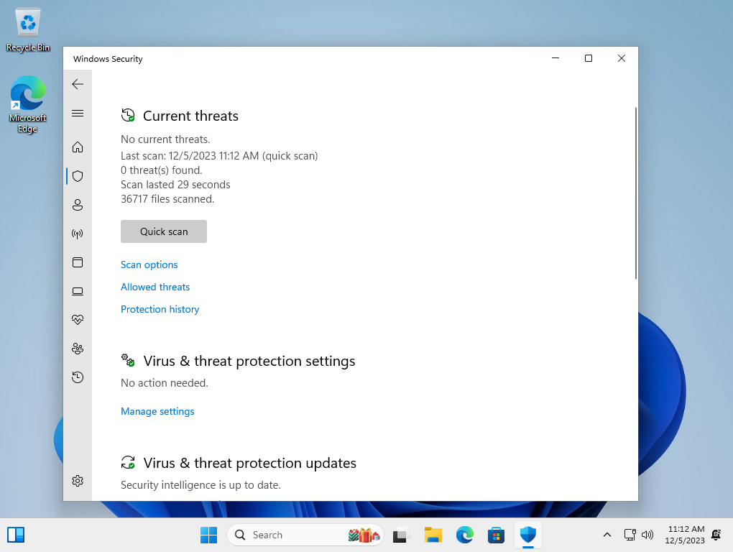Click 'No action needed.' text
The height and width of the screenshot is (552, 733).
[x=165, y=383]
